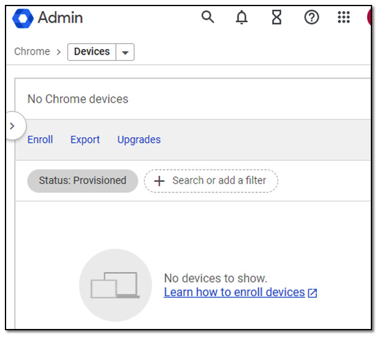Click the Admin title text
The image size is (380, 340).
(x=60, y=18)
